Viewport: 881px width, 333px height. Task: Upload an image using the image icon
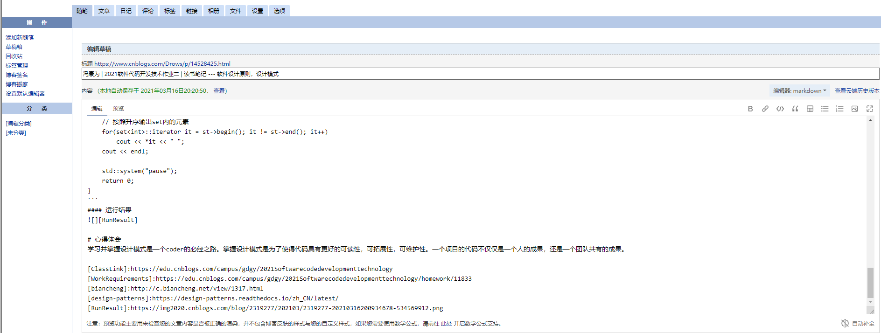[855, 109]
